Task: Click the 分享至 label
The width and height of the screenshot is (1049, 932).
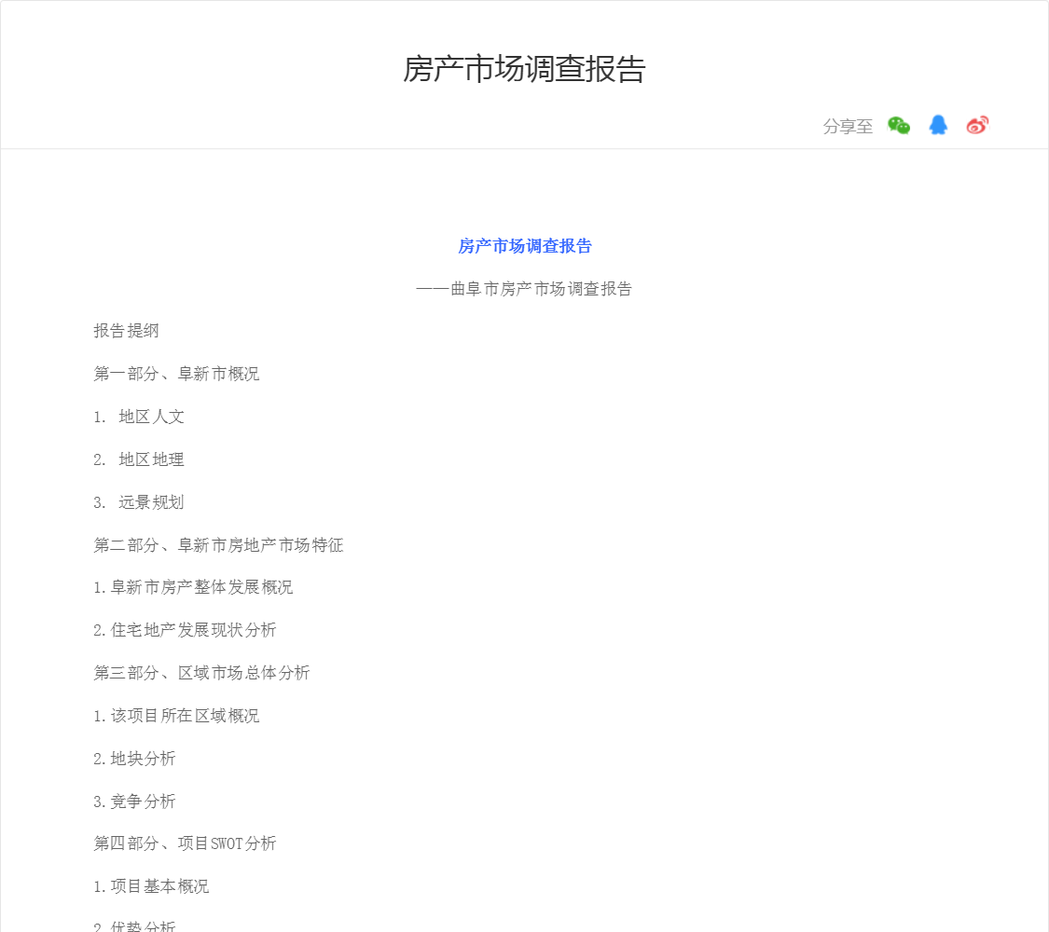Action: (x=848, y=127)
